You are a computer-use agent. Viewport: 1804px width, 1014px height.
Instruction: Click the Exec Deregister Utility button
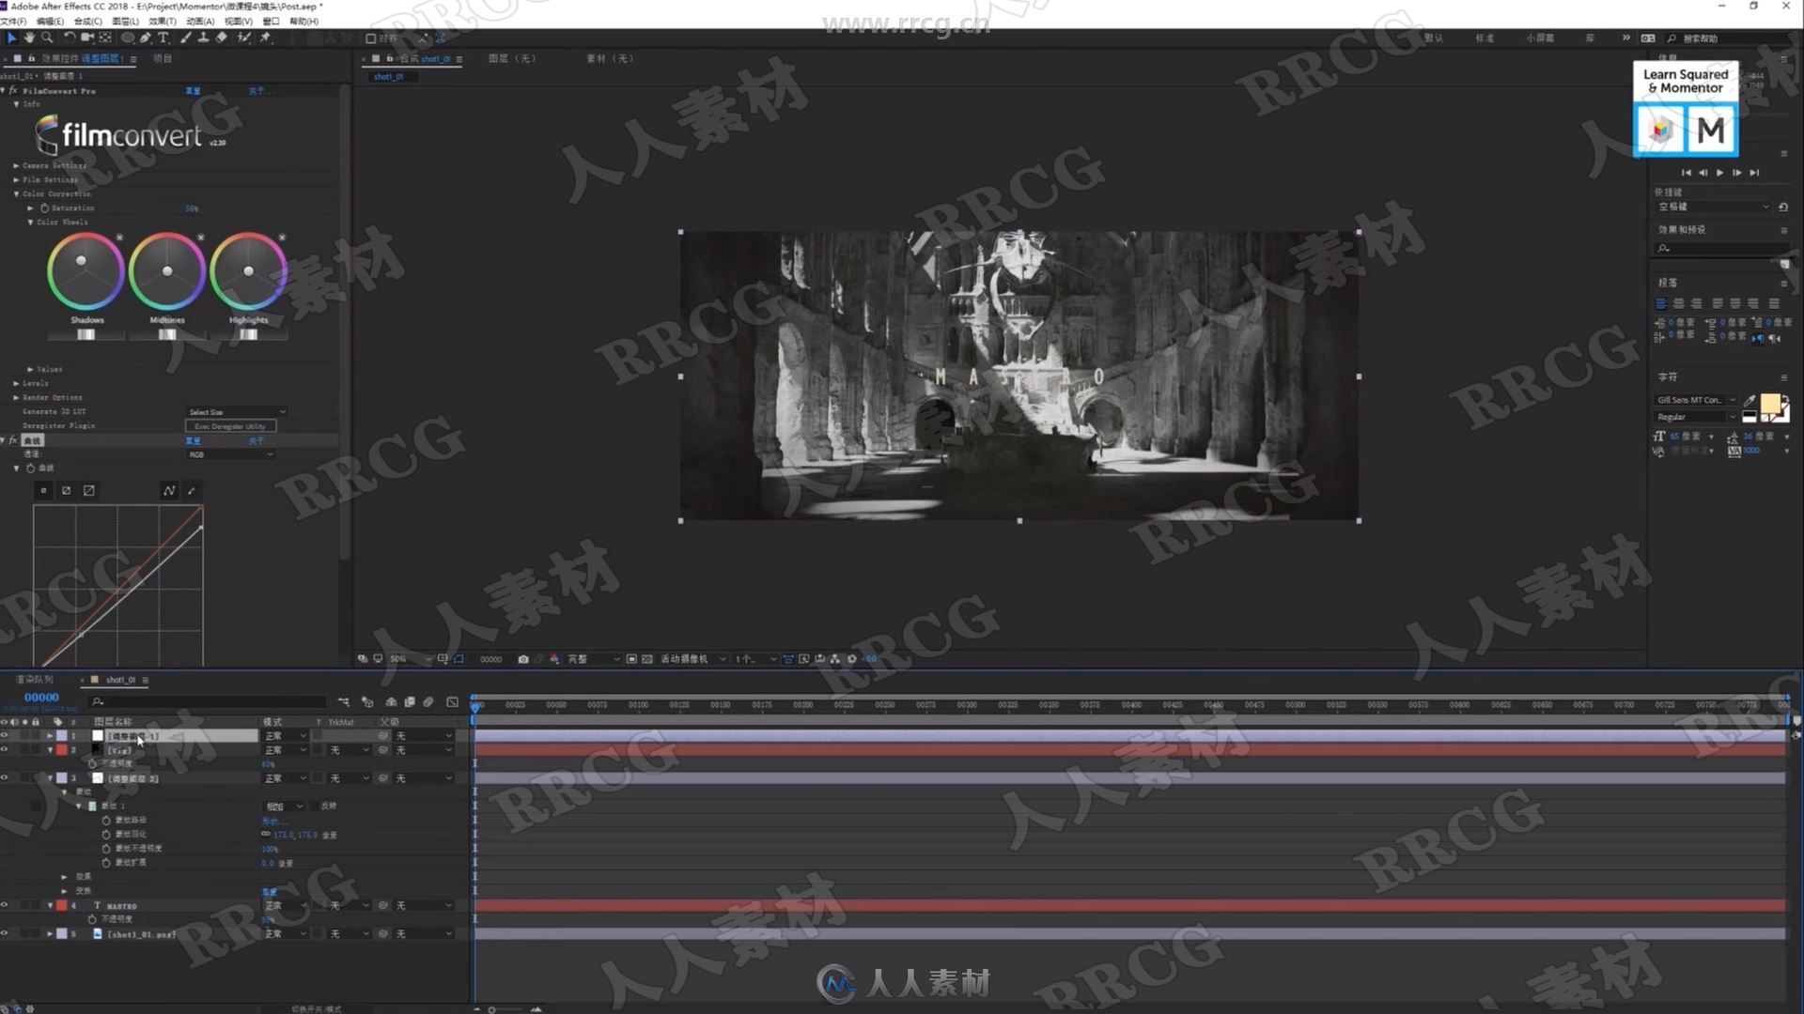230,426
